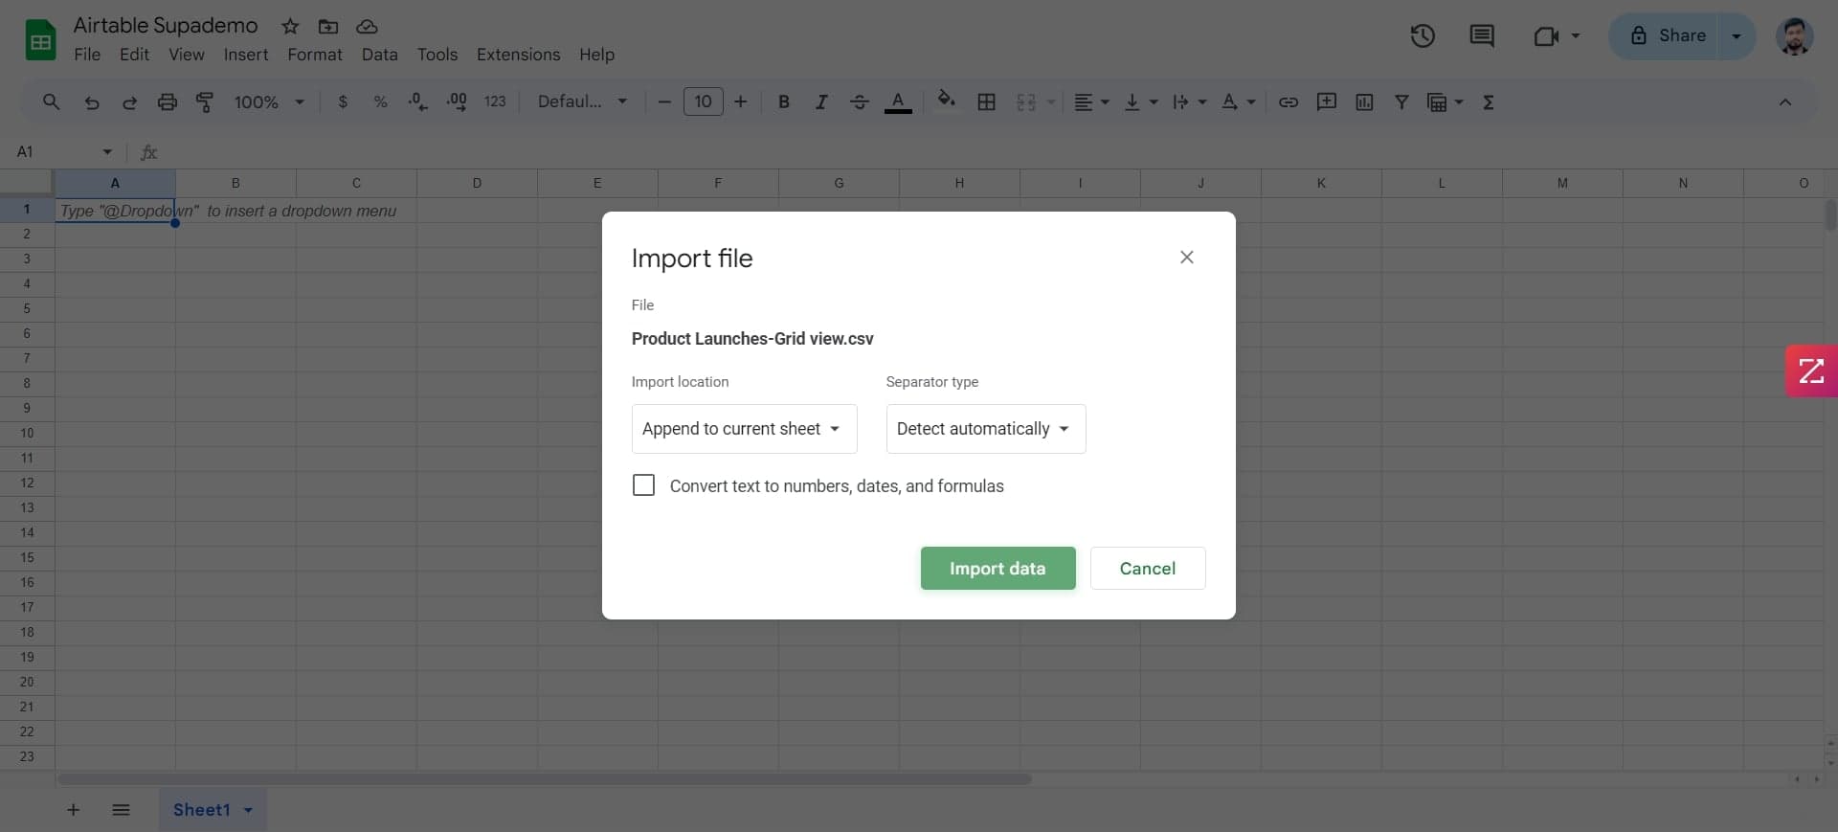The height and width of the screenshot is (832, 1838).
Task: Open the fill color bucket
Action: click(946, 101)
